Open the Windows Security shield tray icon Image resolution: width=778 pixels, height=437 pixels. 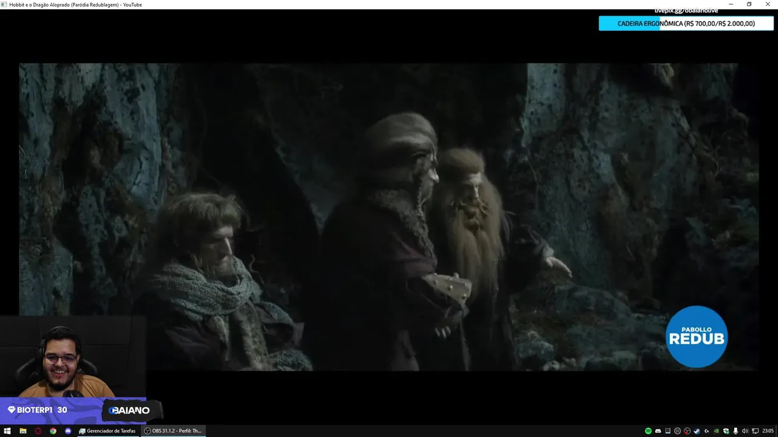click(726, 431)
